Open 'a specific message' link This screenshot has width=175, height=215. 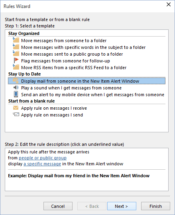(42, 164)
